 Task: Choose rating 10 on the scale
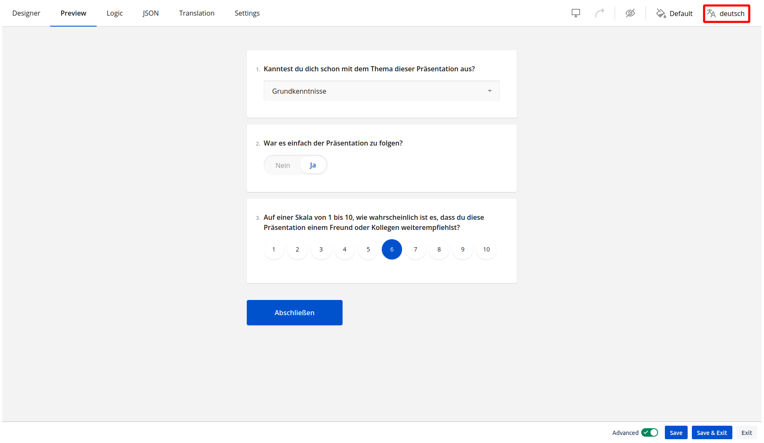coord(486,249)
